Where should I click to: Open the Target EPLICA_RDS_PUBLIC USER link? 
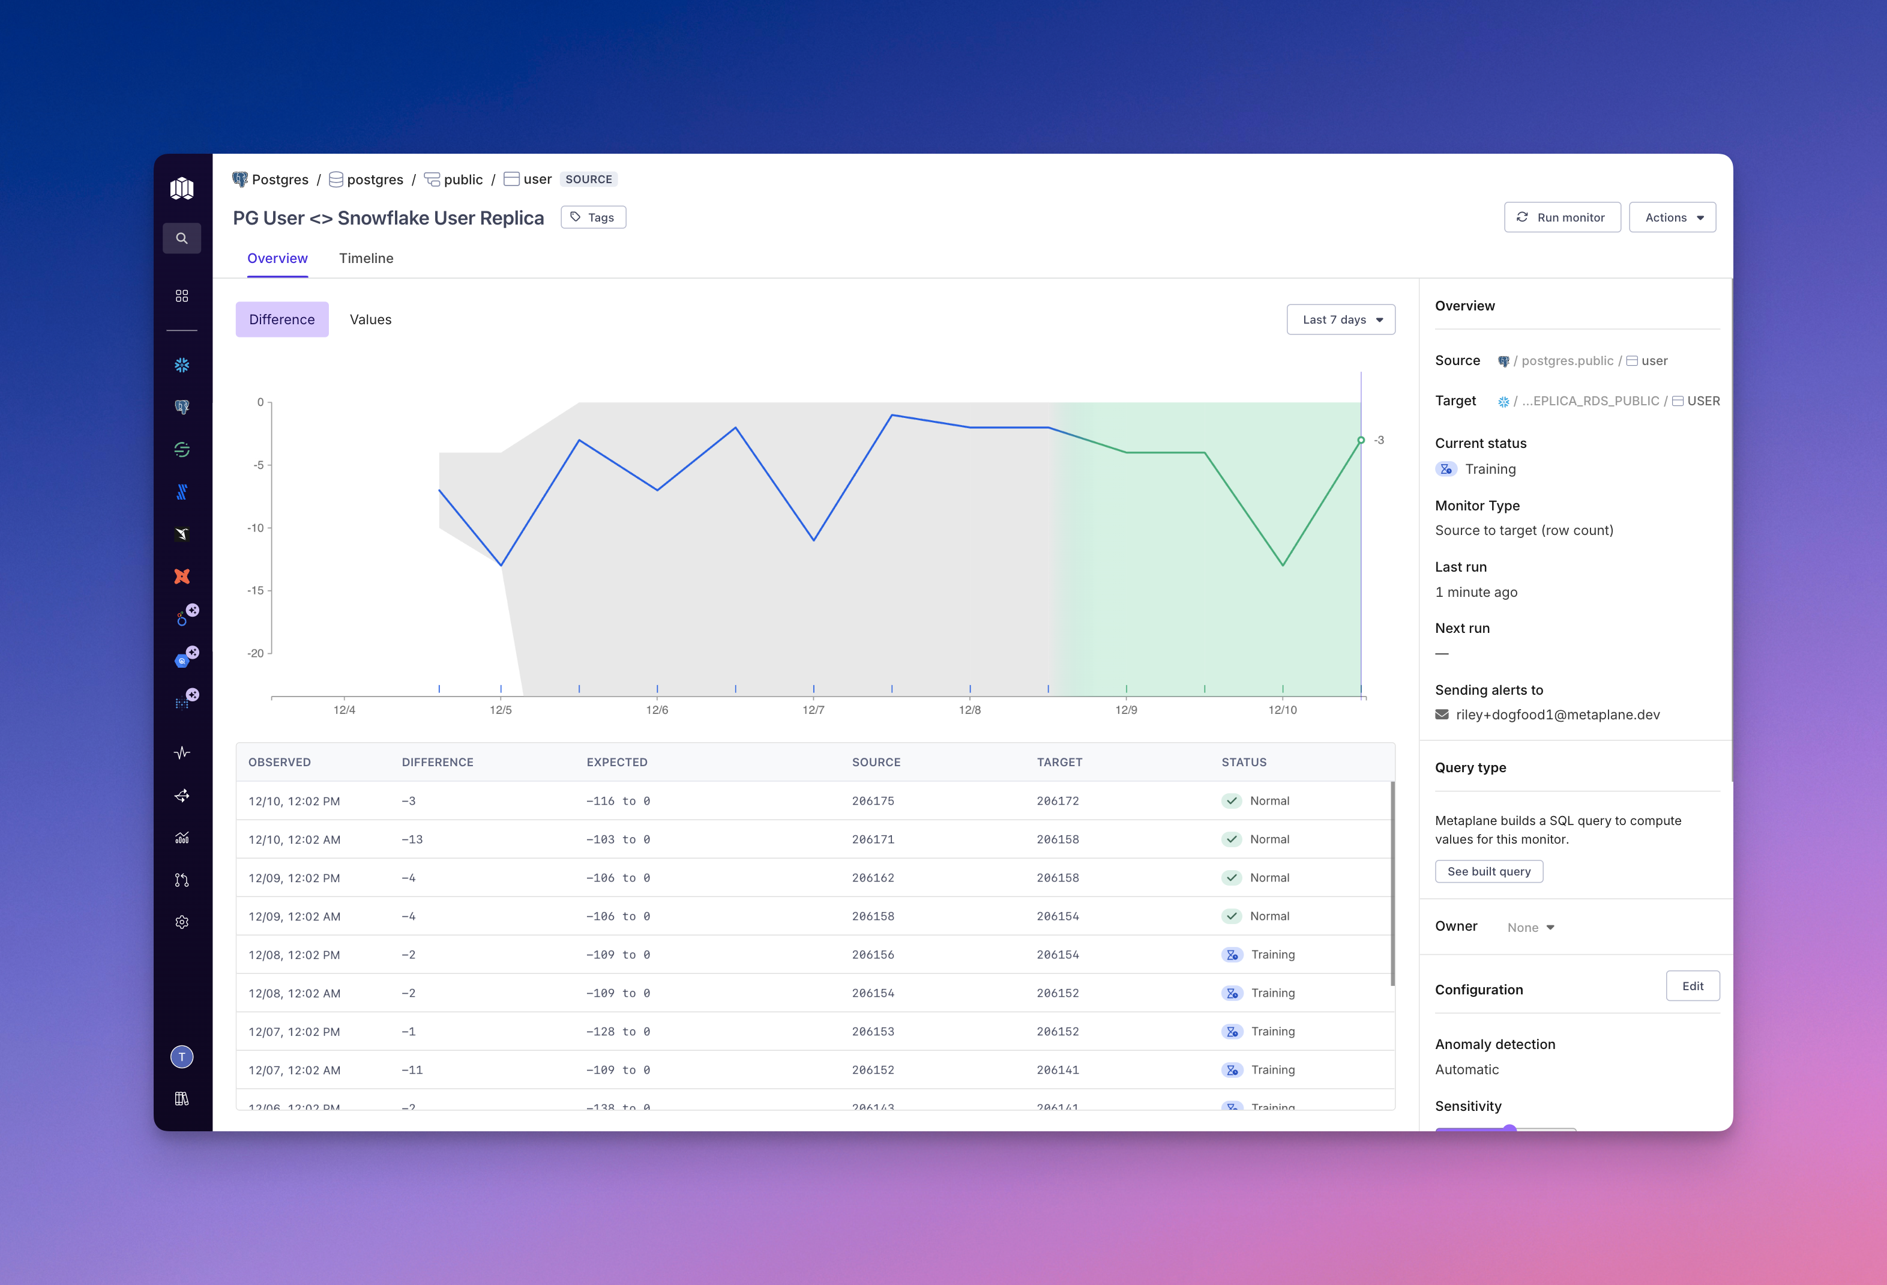click(1609, 401)
